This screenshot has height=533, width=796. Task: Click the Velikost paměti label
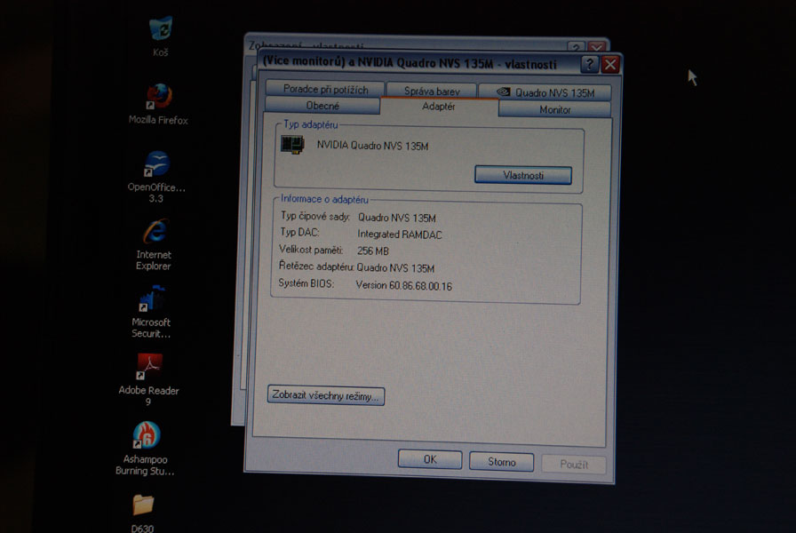(311, 250)
